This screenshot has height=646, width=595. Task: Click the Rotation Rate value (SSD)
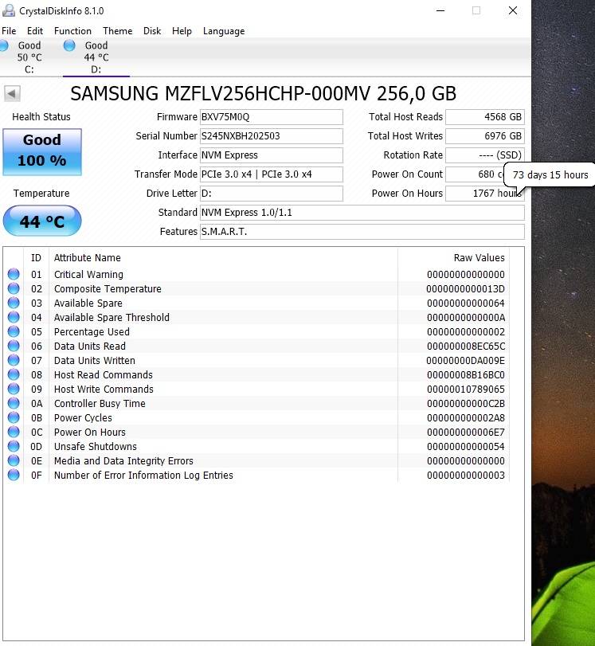pos(485,155)
